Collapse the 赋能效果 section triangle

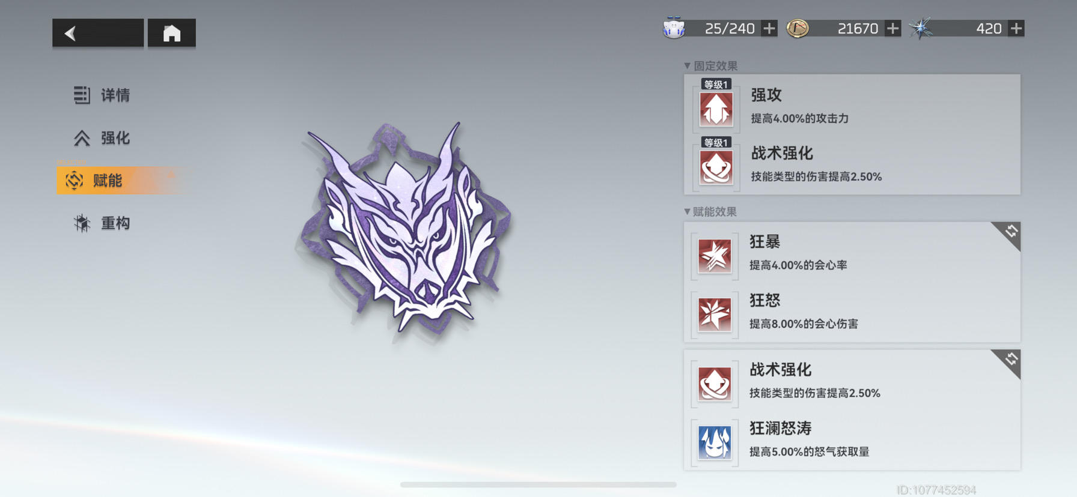[x=687, y=211]
